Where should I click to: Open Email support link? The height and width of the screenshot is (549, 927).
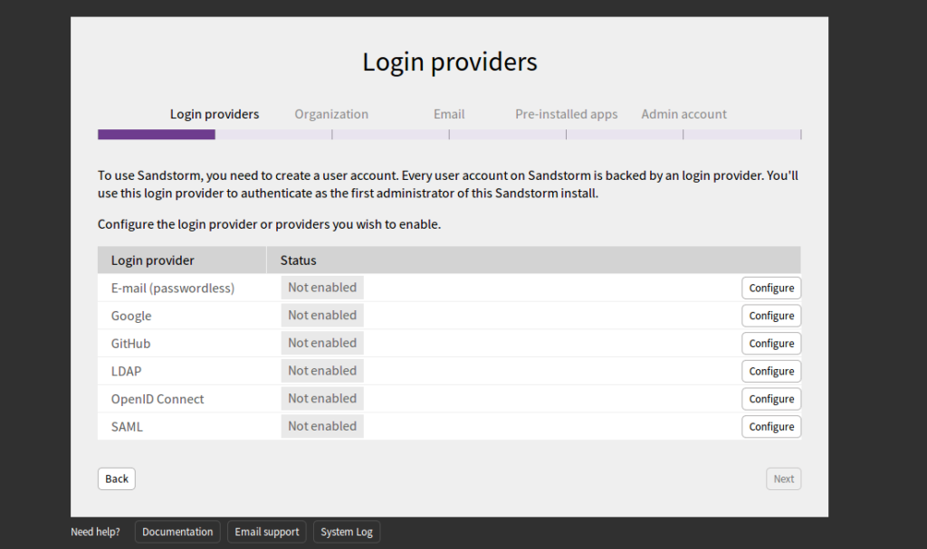coord(267,532)
